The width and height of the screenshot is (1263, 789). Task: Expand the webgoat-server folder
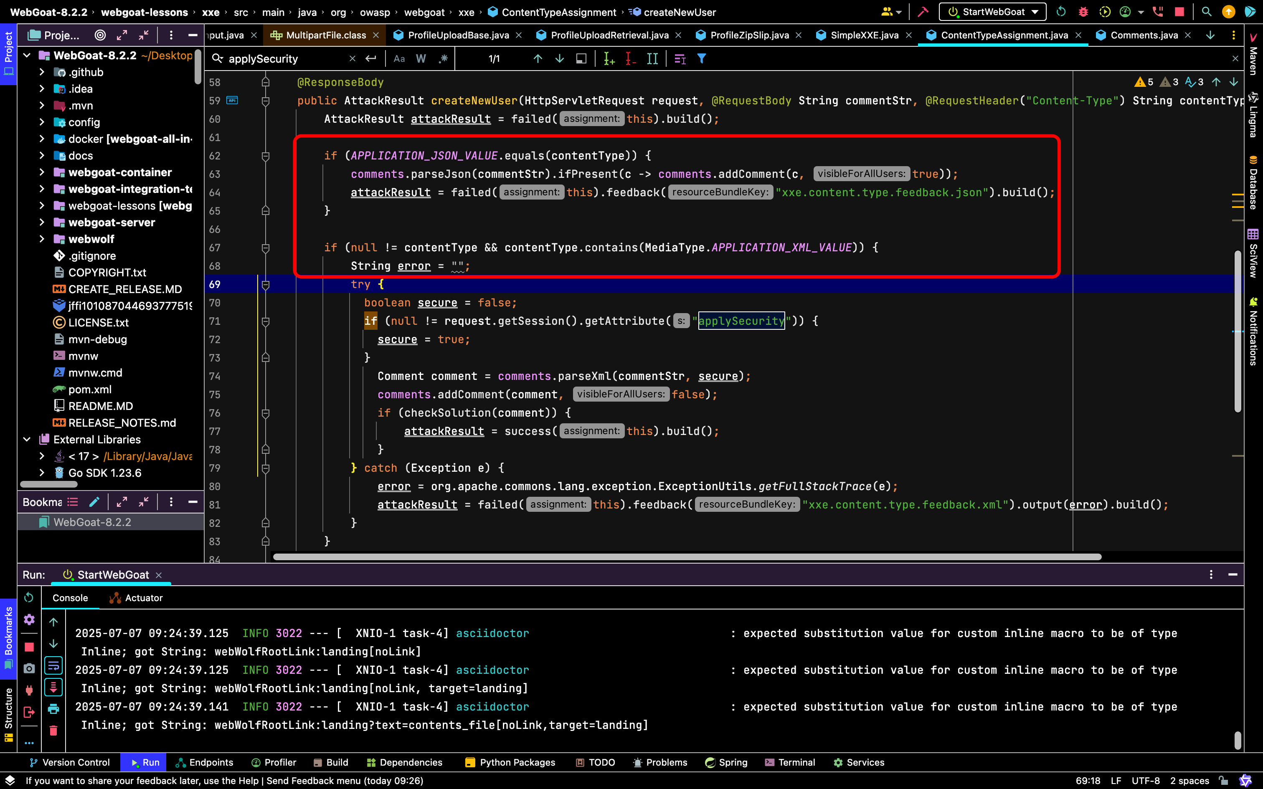pyautogui.click(x=42, y=222)
